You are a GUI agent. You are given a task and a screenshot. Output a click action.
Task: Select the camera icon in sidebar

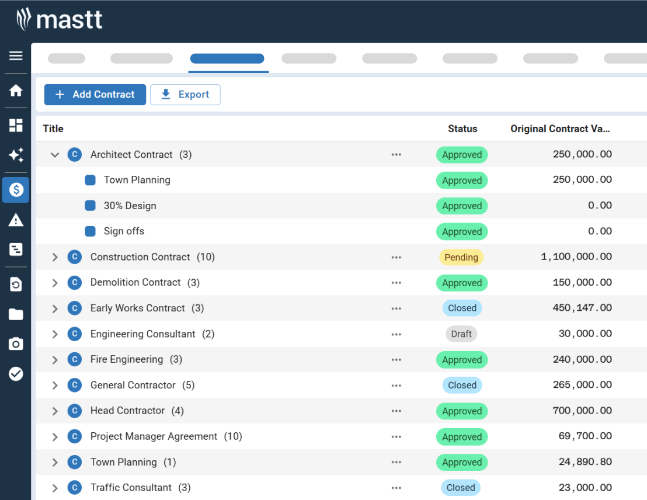coord(16,343)
